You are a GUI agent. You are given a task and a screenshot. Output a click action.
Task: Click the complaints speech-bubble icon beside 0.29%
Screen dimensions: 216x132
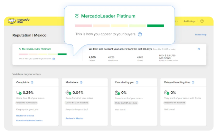pos(19,93)
